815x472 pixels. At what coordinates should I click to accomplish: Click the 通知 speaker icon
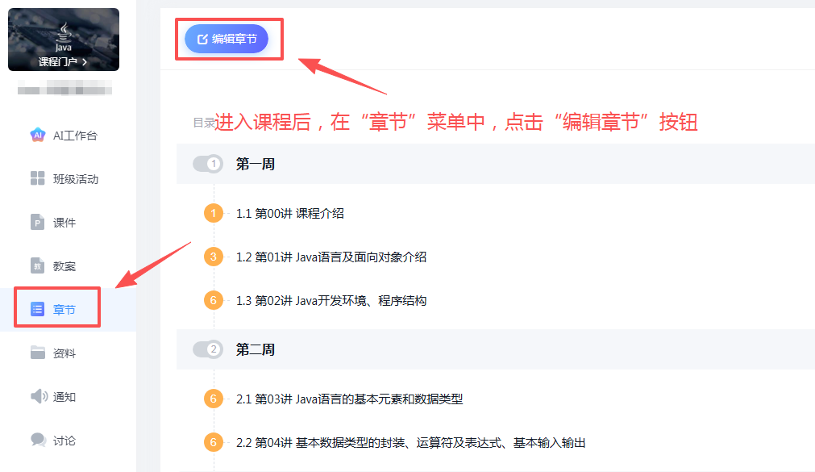coord(37,397)
